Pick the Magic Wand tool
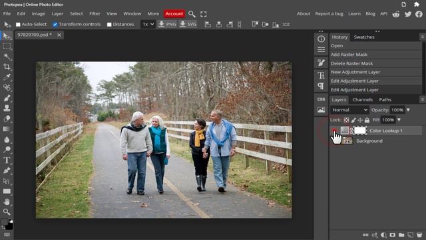 coord(7,57)
